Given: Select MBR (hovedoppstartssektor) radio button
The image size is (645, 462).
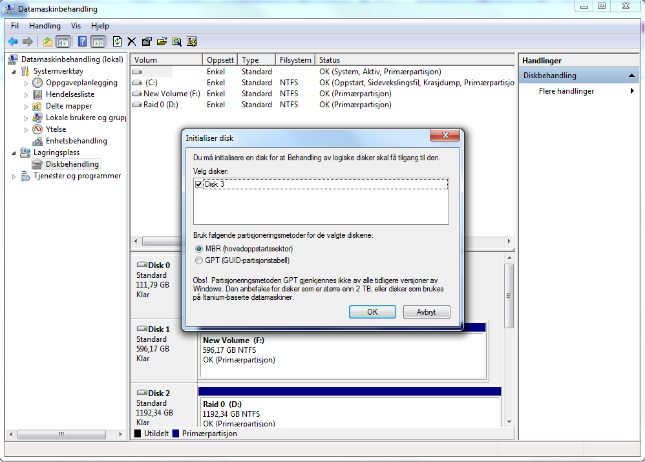Looking at the screenshot, I should click(199, 249).
